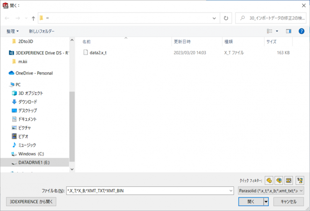The height and width of the screenshot is (211, 310).
Task: Click the top-level assemblies filter icon
Action: click(x=300, y=180)
